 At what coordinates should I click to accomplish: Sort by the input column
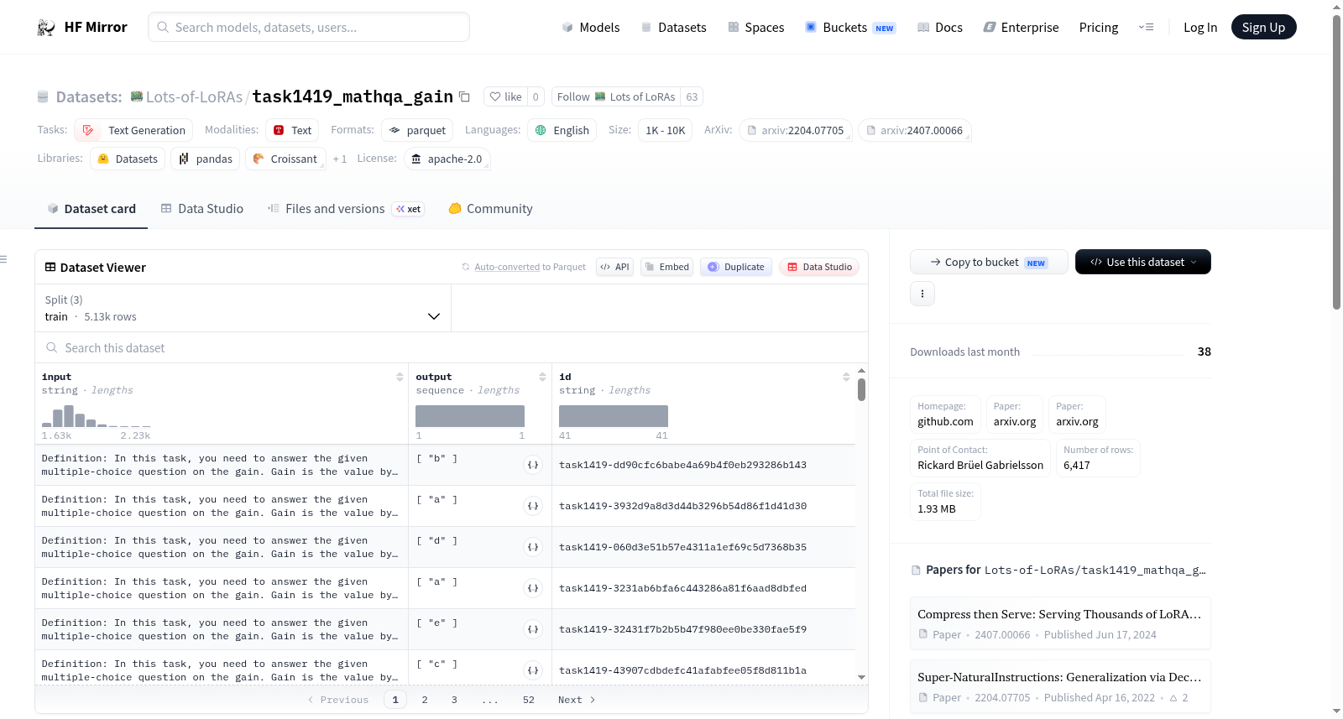(x=400, y=377)
